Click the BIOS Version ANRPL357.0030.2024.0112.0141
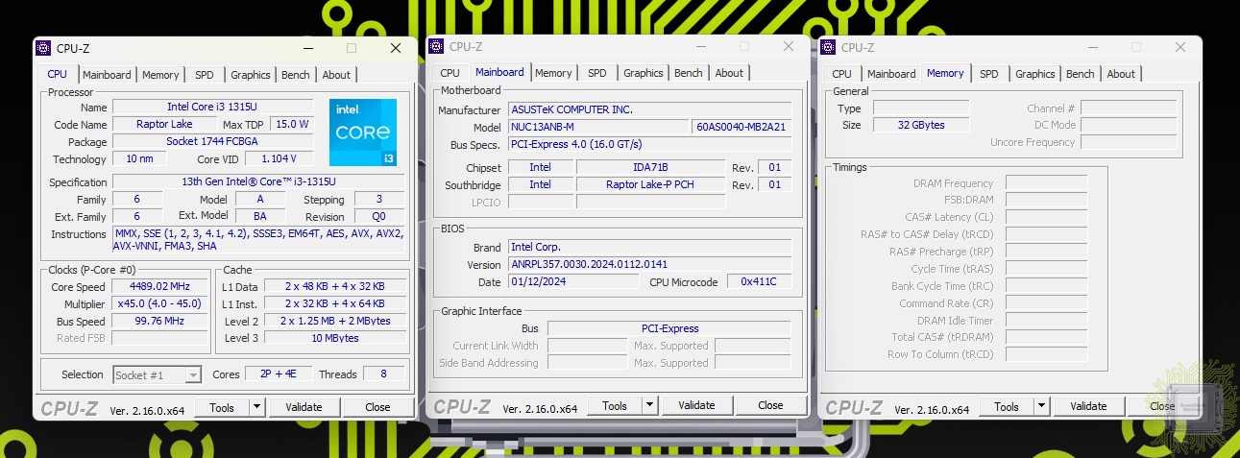1240x458 pixels. click(x=649, y=265)
